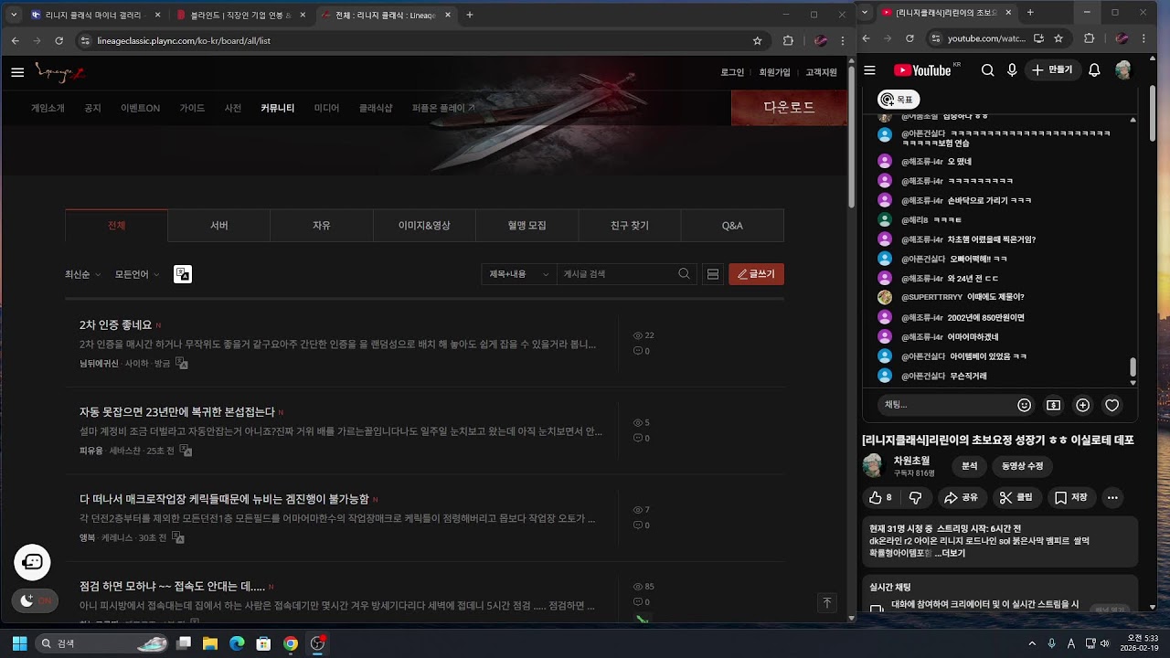Send a heart reaction in live chat

[1111, 405]
